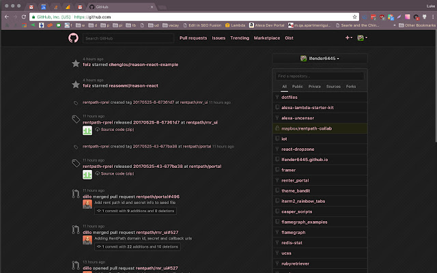This screenshot has width=437, height=273.
Task: Click dillo avatar under portal#496 event
Action: point(87,204)
